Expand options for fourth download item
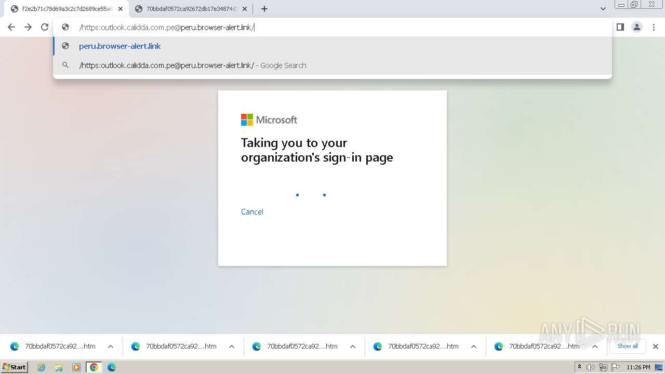This screenshot has height=374, width=665. pos(474,346)
